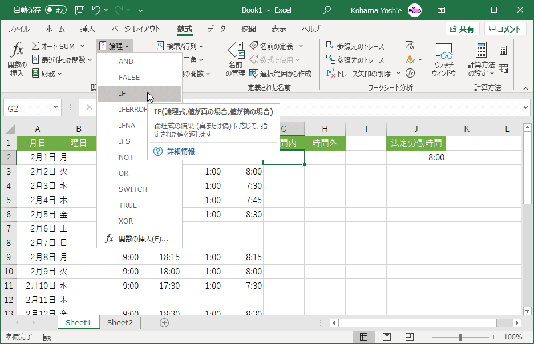Image resolution: width=534 pixels, height=344 pixels.
Task: Open the Name Box dropdown arrow
Action: click(x=55, y=108)
